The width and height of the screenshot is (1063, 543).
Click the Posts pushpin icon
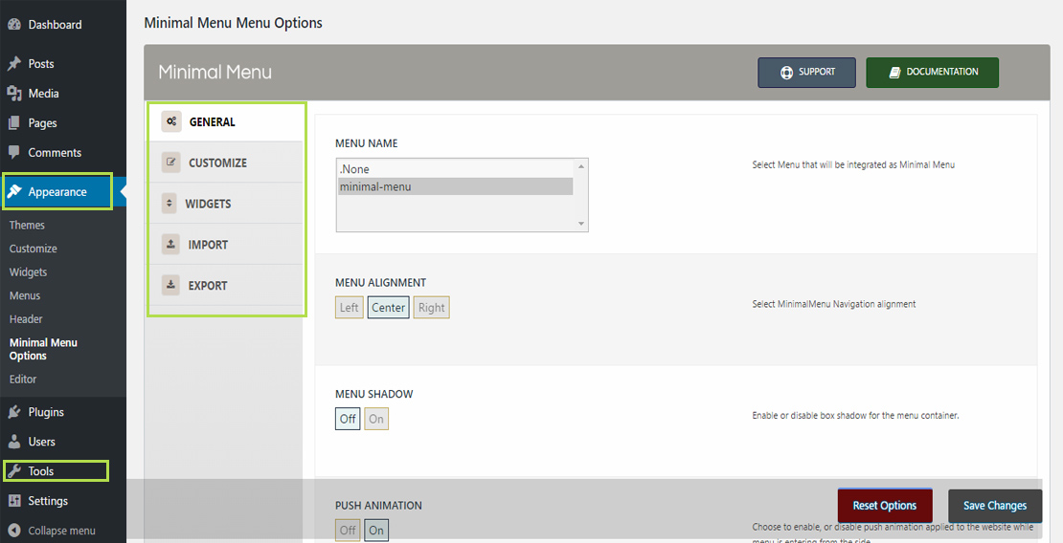pyautogui.click(x=14, y=64)
